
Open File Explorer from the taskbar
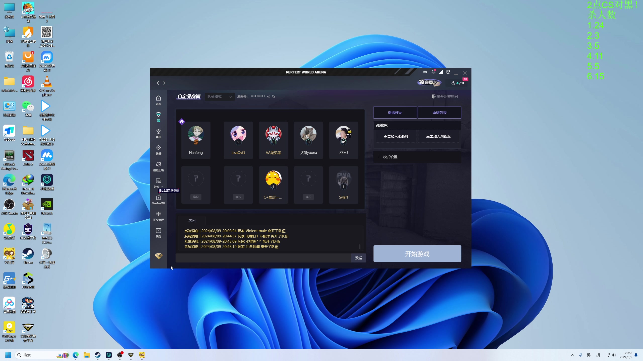click(x=87, y=355)
